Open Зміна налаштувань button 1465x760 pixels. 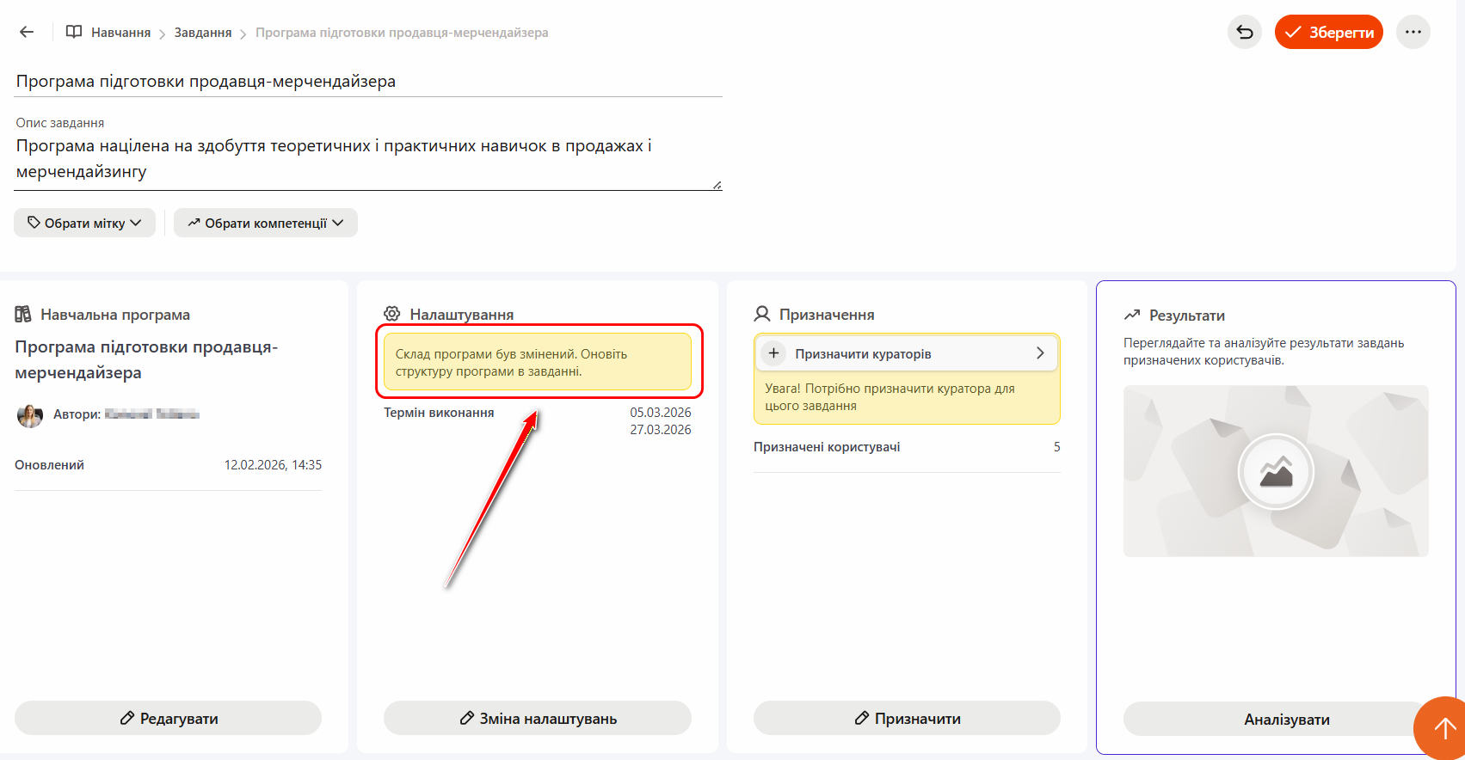point(537,718)
